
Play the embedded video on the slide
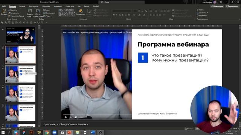(x=66, y=117)
